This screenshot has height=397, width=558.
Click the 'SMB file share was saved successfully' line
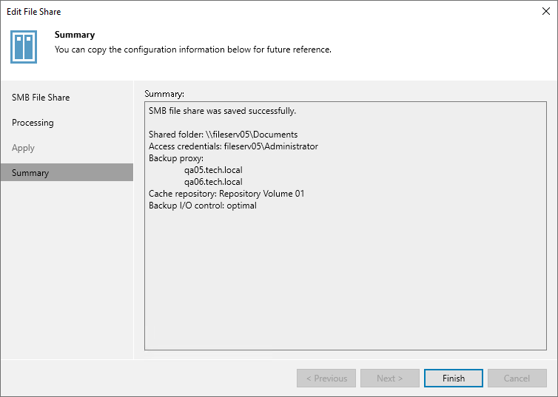click(223, 111)
